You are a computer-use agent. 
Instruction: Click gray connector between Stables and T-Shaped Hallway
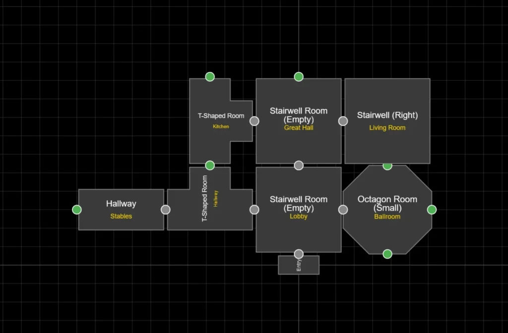pos(166,210)
